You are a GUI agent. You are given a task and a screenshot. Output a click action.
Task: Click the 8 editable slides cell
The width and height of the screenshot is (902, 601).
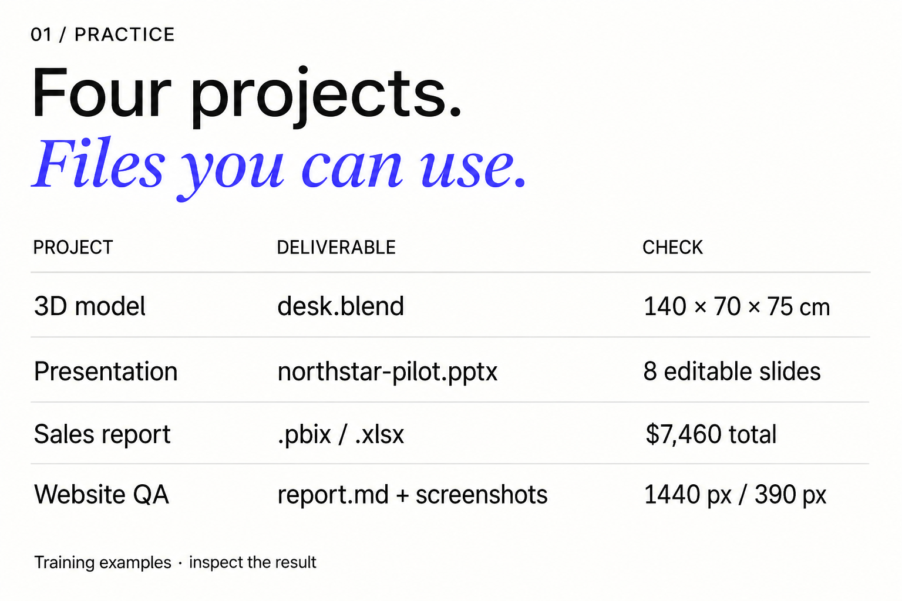click(x=732, y=372)
